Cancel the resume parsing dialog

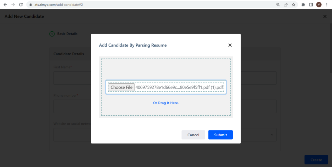pyautogui.click(x=193, y=135)
